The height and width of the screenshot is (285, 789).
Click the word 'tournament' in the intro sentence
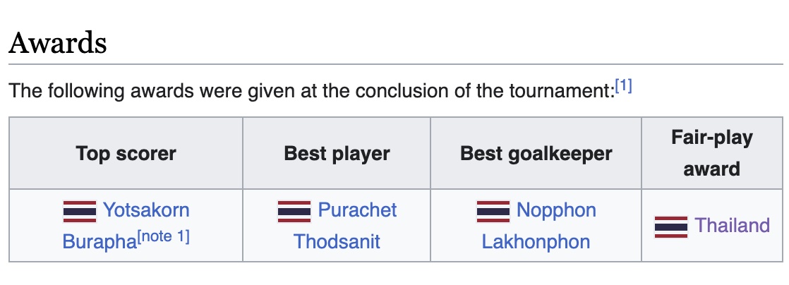coord(562,91)
